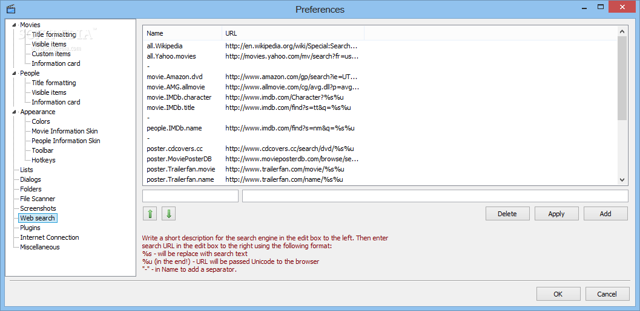The image size is (640, 311).
Task: Open Plugins settings
Action: pyautogui.click(x=30, y=228)
